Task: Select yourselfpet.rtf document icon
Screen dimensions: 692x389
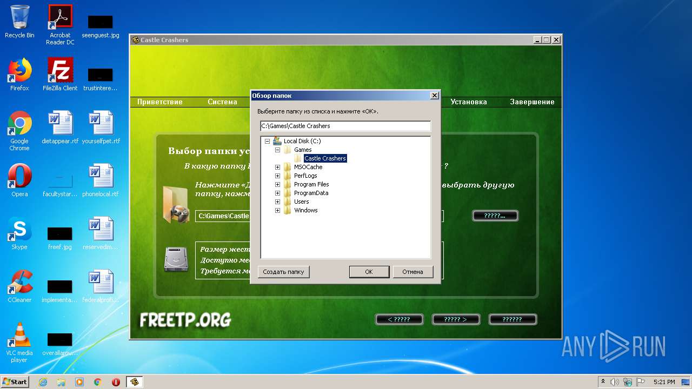Action: pos(101,128)
